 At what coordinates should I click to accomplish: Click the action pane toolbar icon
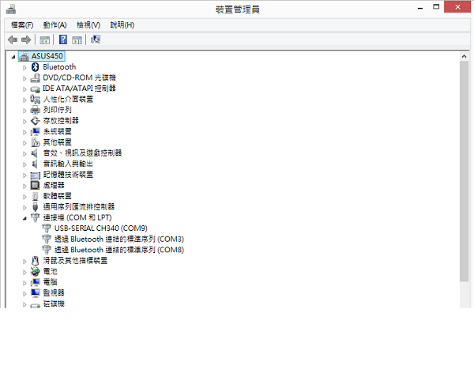[77, 40]
